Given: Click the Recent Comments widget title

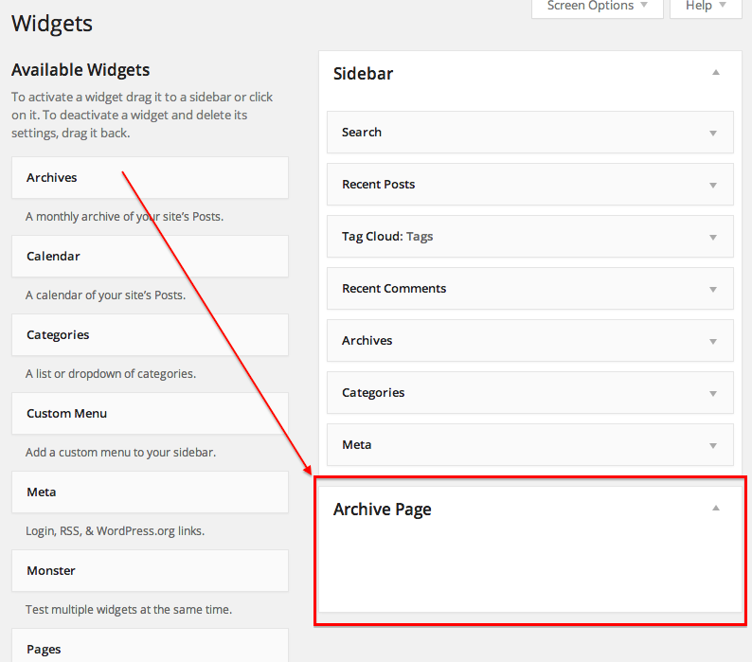Looking at the screenshot, I should 394,288.
